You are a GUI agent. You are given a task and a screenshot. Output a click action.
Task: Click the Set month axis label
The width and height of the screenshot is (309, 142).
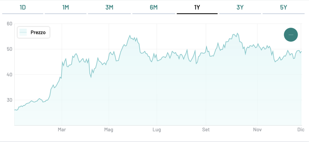click(206, 130)
